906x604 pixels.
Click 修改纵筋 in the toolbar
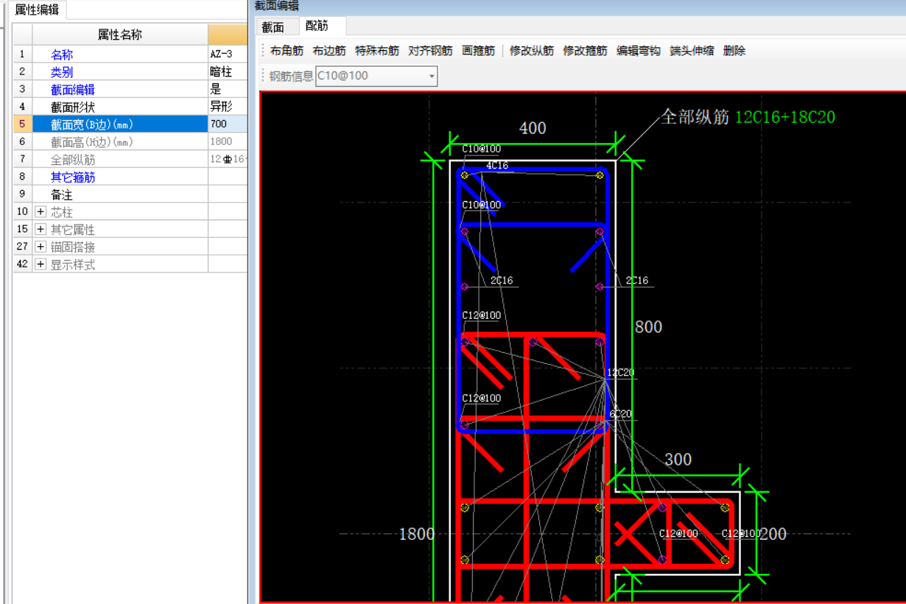click(x=532, y=51)
